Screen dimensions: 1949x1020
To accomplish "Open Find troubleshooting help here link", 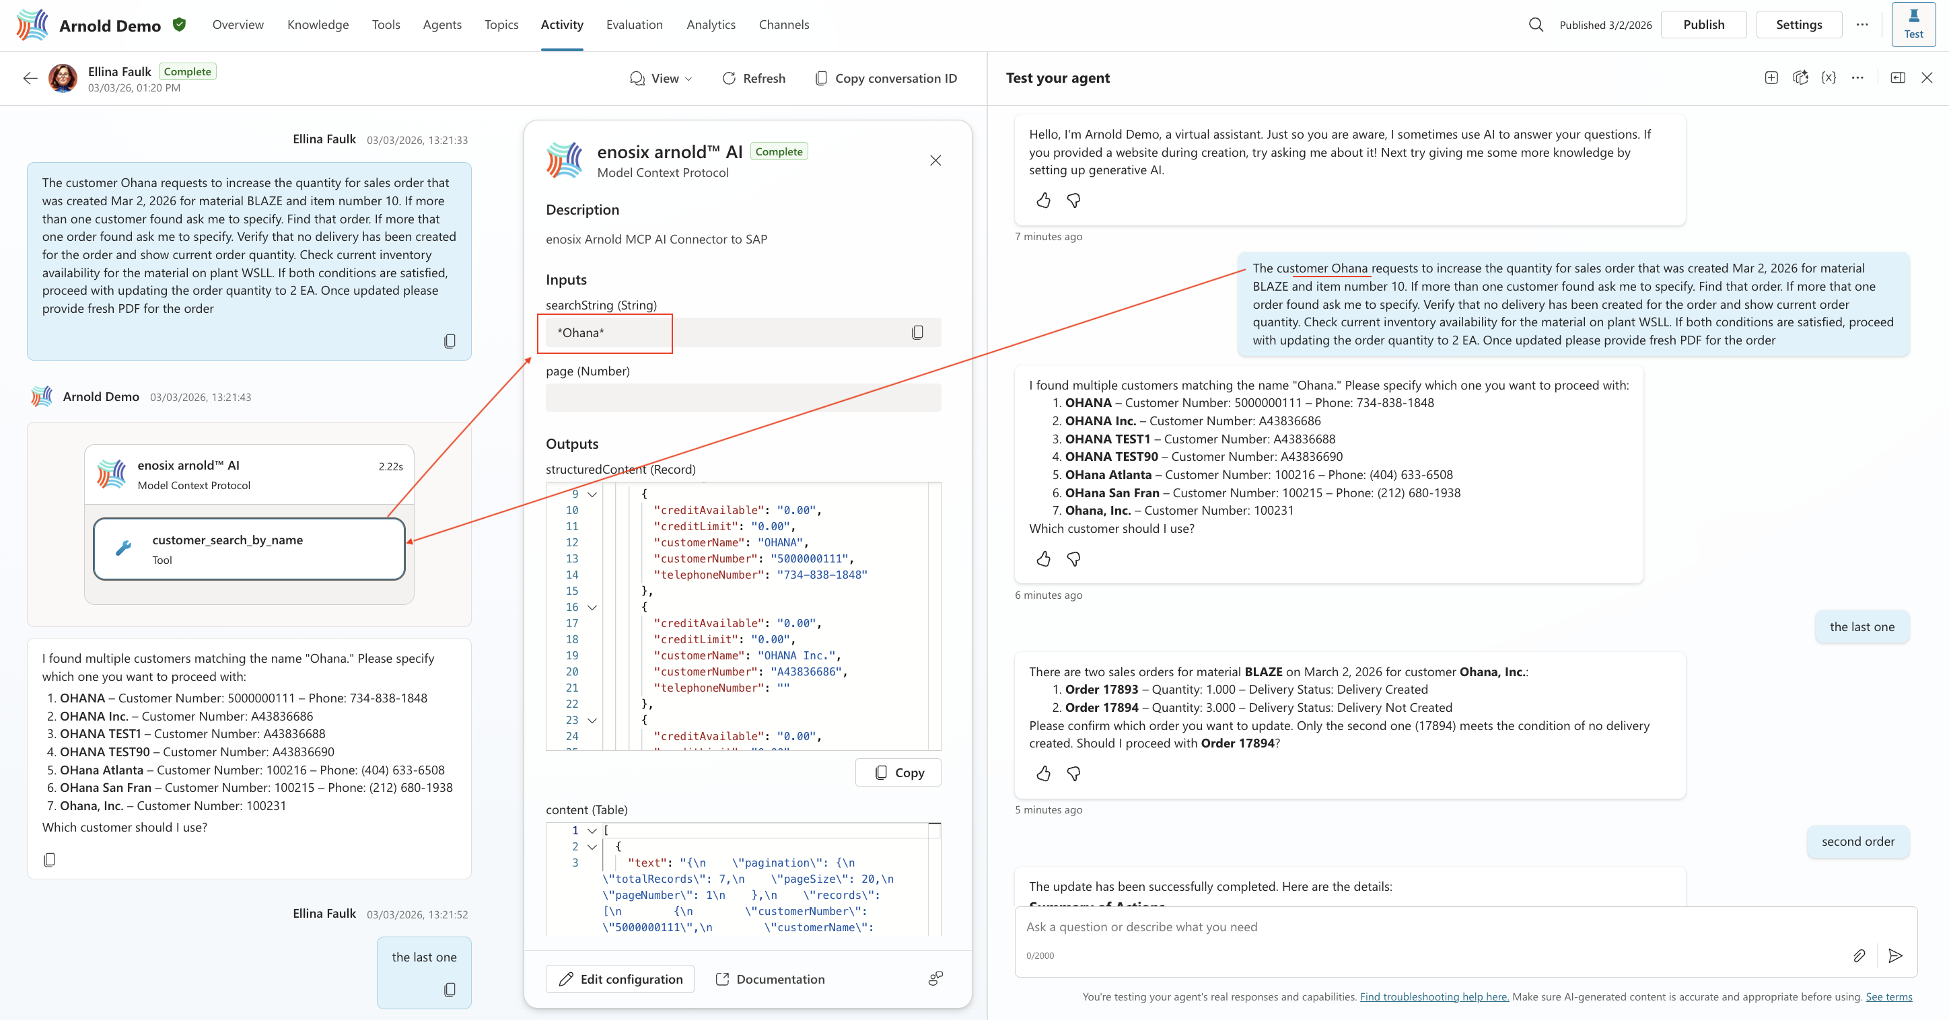I will (1433, 996).
